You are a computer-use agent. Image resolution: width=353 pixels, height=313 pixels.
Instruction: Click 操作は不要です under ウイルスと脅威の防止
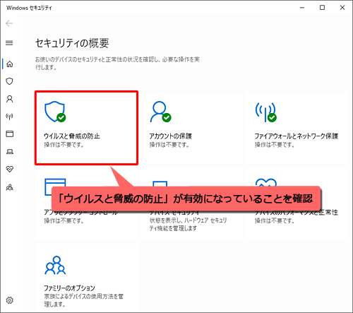pyautogui.click(x=64, y=145)
